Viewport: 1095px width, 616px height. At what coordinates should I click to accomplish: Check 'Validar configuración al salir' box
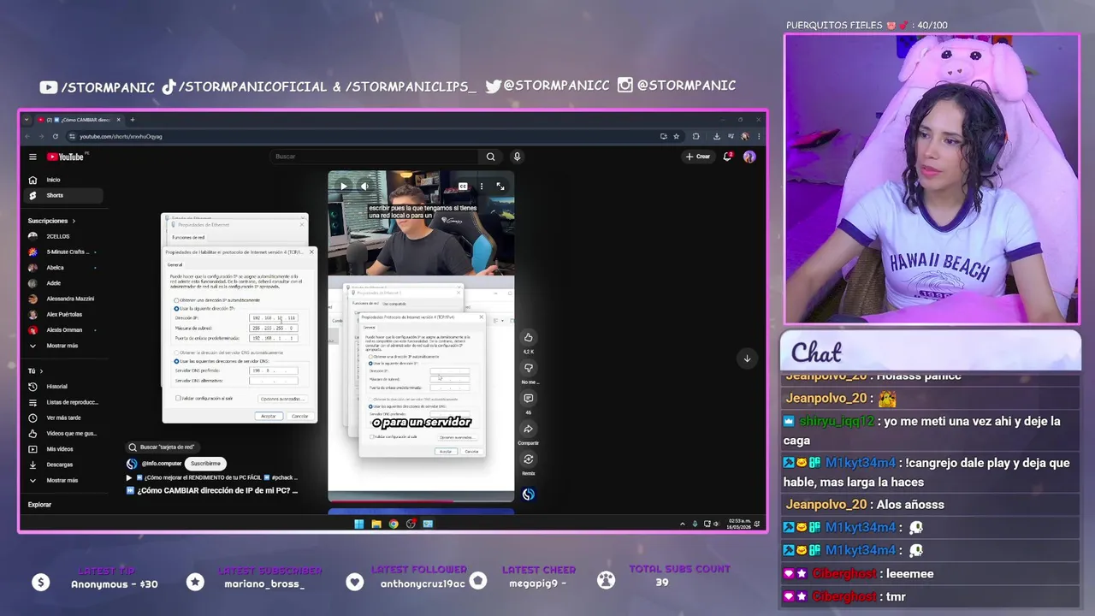click(178, 398)
